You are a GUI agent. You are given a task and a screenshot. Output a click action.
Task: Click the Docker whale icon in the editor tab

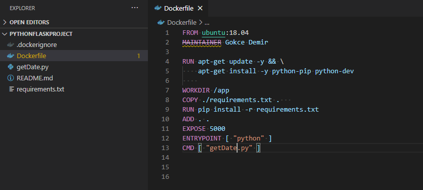[x=158, y=8]
